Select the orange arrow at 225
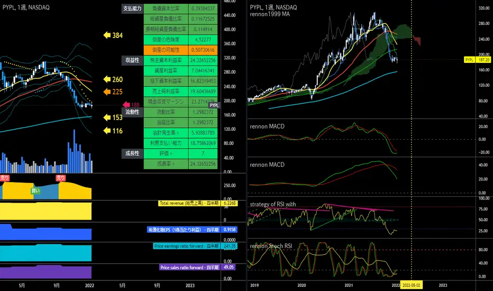This screenshot has height=291, width=493. click(x=107, y=92)
